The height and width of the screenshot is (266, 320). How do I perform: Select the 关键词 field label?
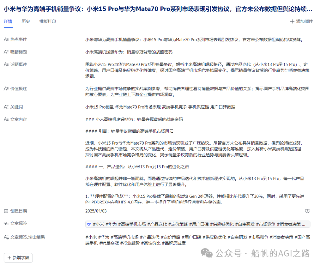(17, 107)
